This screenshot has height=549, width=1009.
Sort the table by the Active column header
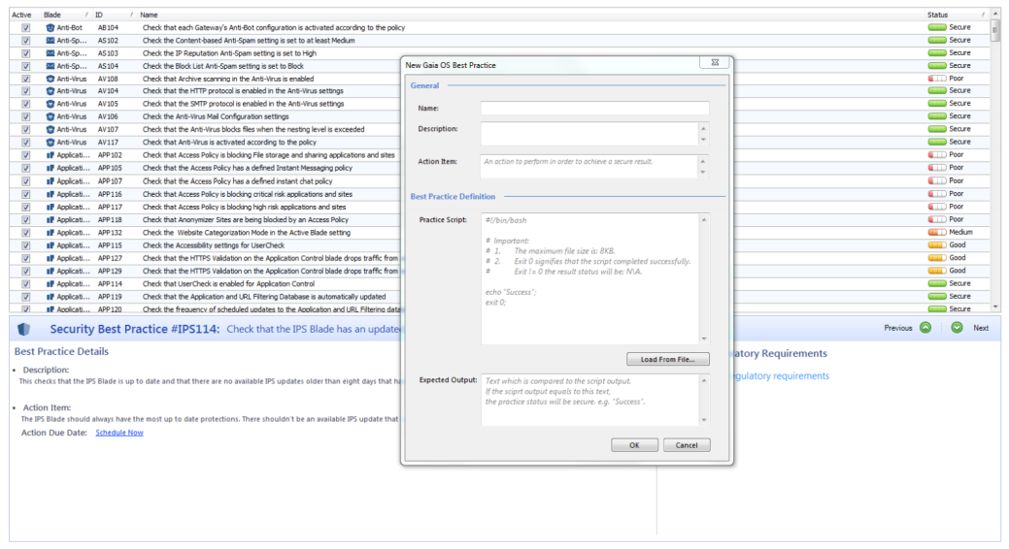coord(23,15)
